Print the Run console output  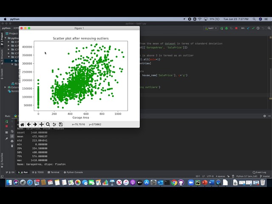tap(12, 141)
